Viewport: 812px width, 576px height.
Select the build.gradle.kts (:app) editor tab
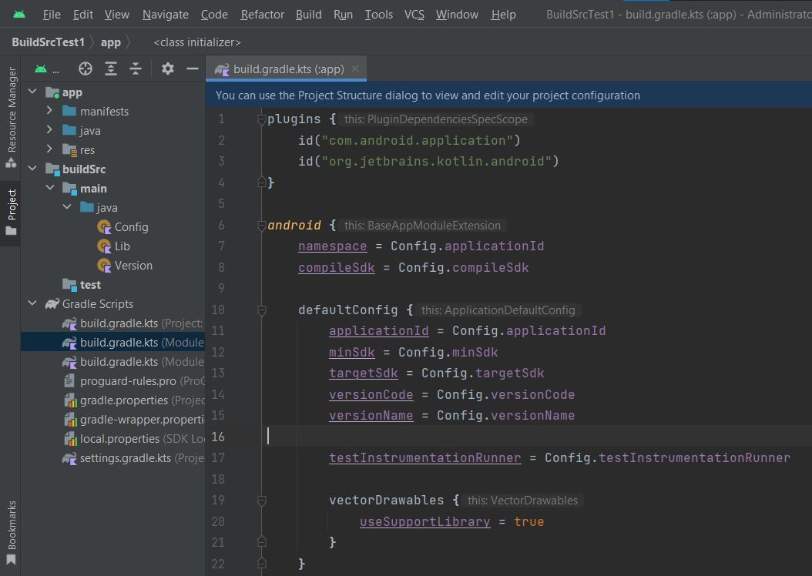point(287,69)
